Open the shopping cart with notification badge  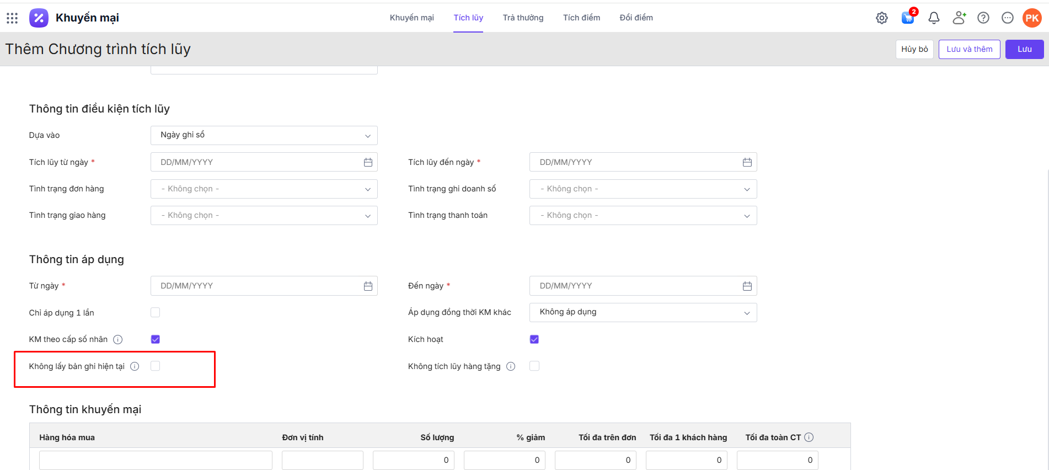(907, 18)
